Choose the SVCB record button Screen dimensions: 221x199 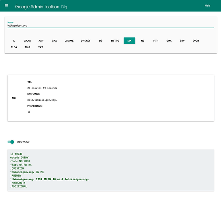pyautogui.click(x=196, y=41)
